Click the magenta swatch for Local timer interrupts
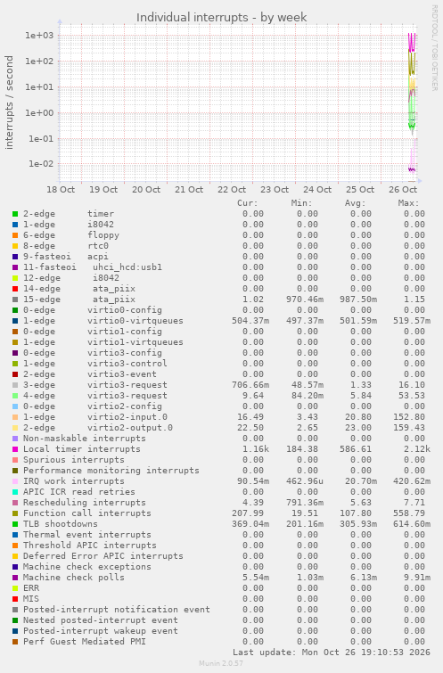The width and height of the screenshot is (443, 673). [x=15, y=449]
